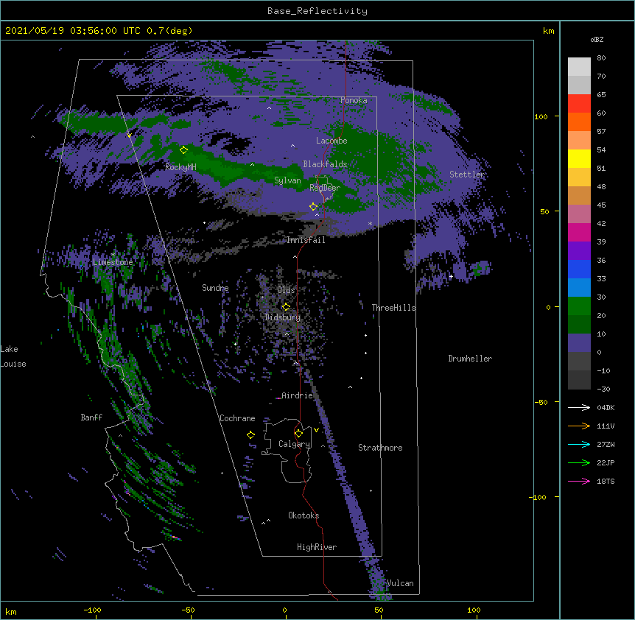Click the -100 tick on the bottom km axis
Viewport: 635px width, 620px height.
(x=92, y=610)
